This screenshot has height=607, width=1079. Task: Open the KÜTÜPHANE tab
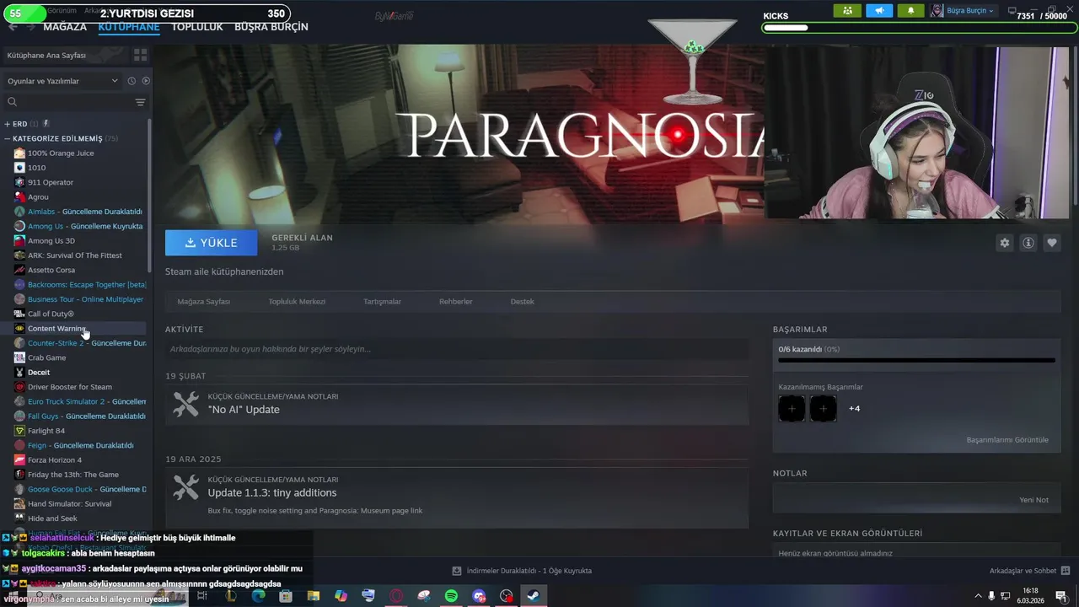pyautogui.click(x=129, y=27)
